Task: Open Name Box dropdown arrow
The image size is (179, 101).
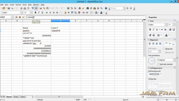Action: pos(12,17)
